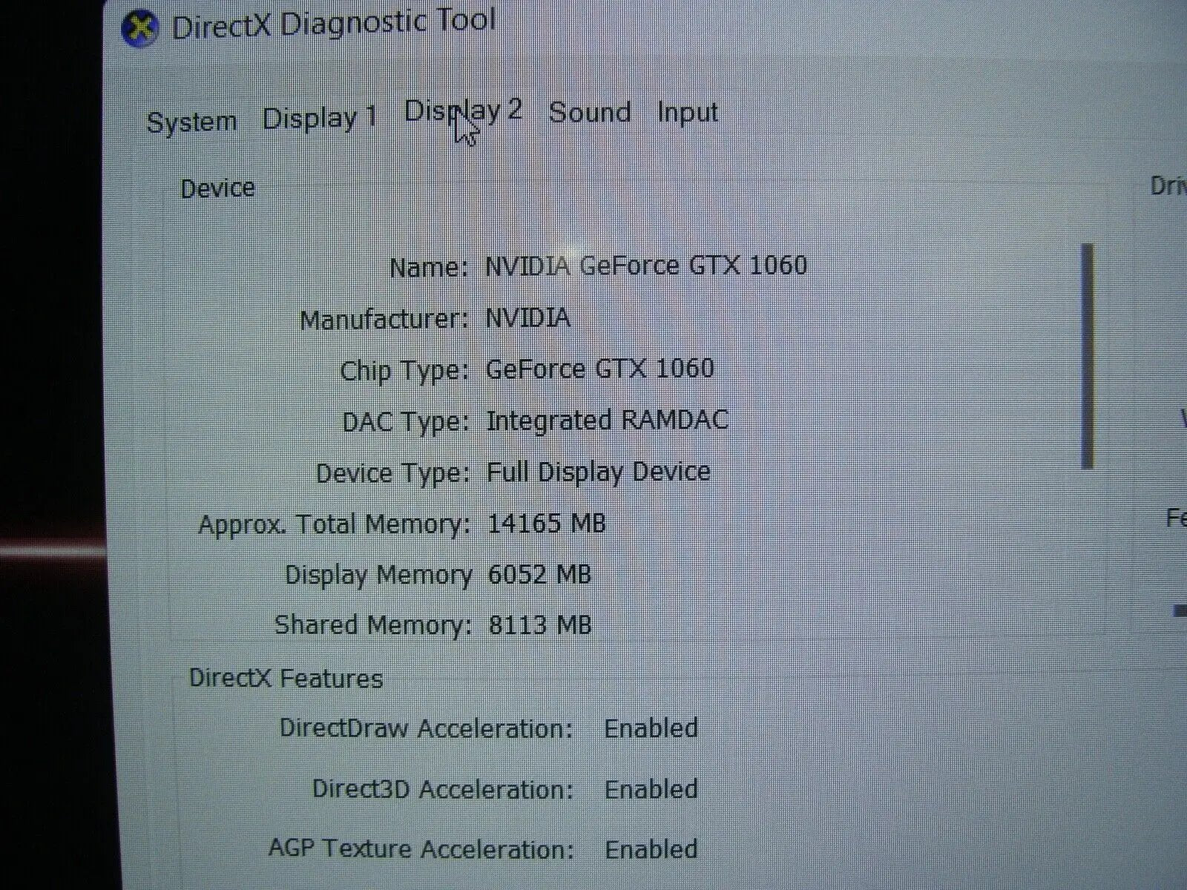Switch to the System tab

coord(191,122)
